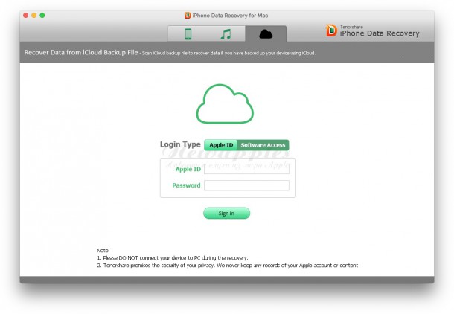Viewport: 454px width, 314px height.
Task: Click the green 'Apple ID' field label
Action: coord(188,169)
